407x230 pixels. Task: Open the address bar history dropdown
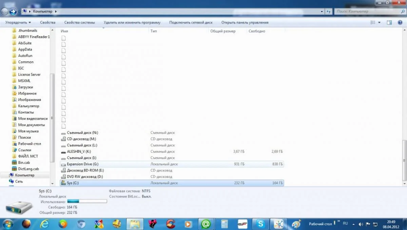point(322,12)
